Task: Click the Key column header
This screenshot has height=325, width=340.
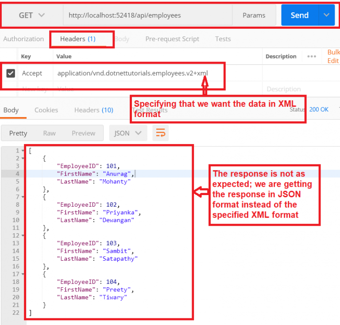Action: [x=26, y=56]
